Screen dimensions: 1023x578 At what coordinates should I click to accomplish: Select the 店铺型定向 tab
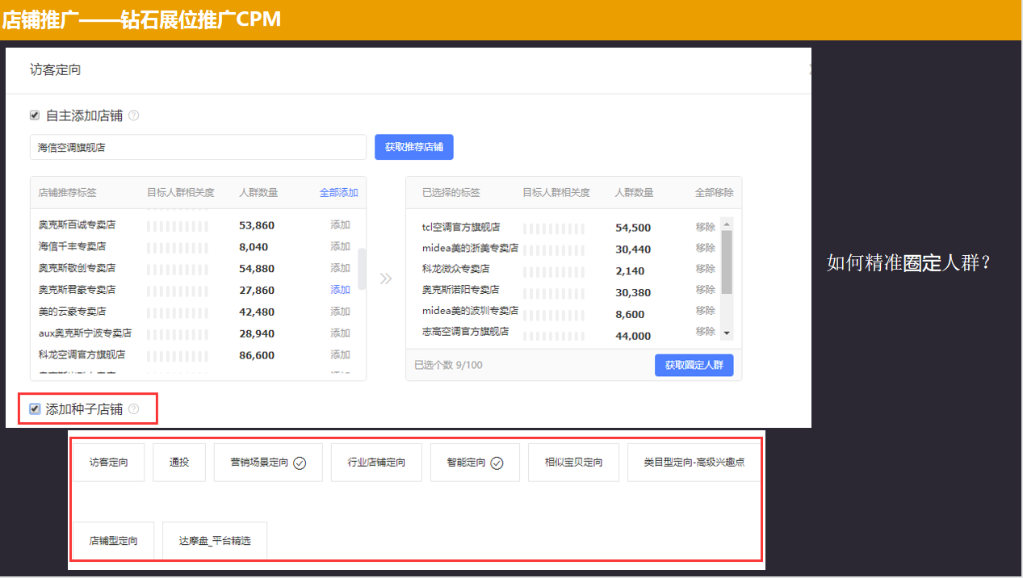(x=113, y=541)
